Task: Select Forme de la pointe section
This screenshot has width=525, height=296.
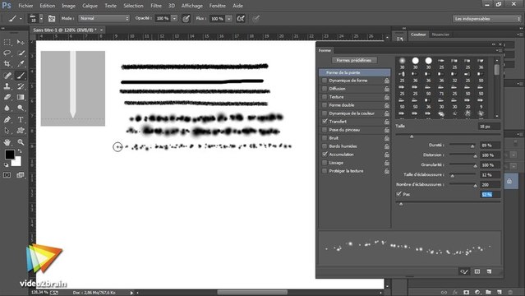Action: coord(355,72)
